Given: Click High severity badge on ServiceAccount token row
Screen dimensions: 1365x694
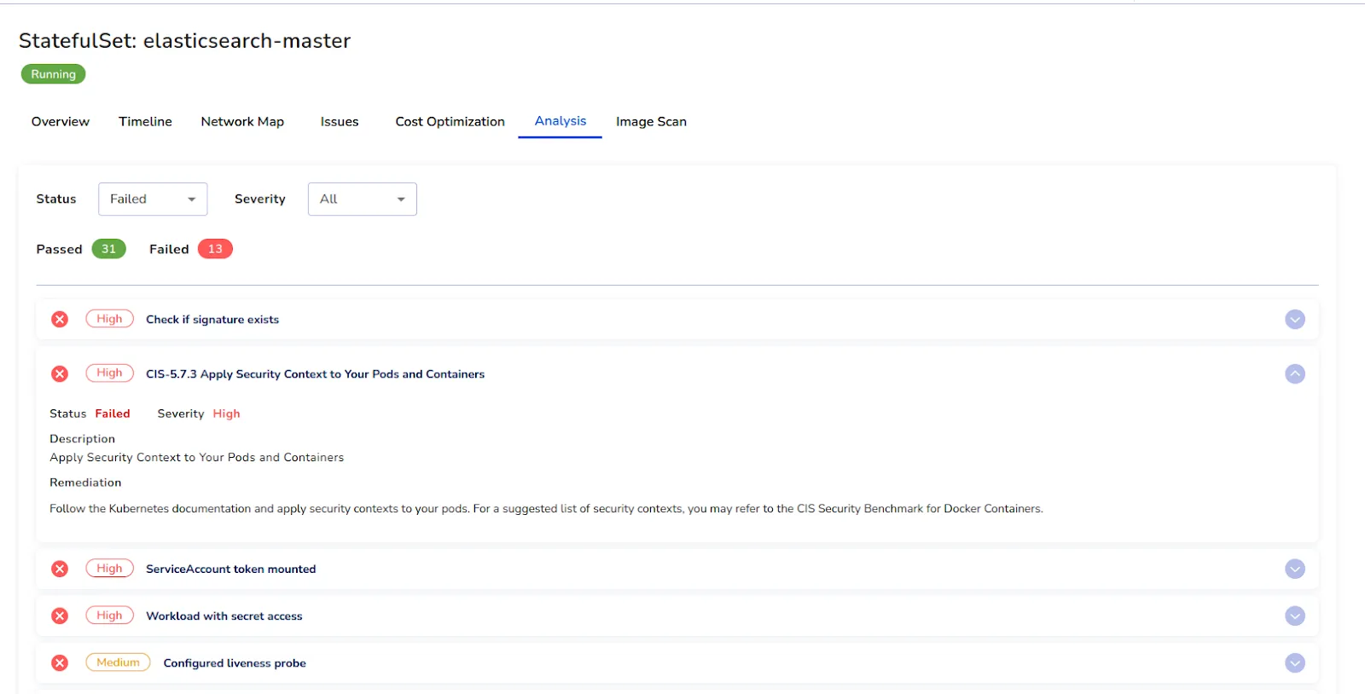Looking at the screenshot, I should (109, 569).
